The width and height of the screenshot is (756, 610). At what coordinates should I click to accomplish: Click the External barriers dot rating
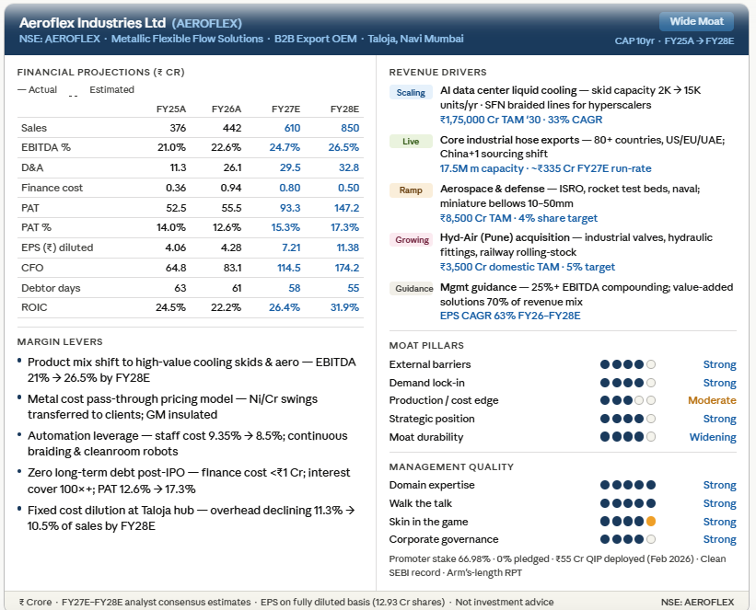(628, 364)
